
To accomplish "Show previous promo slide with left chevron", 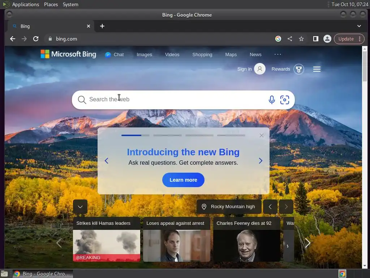I will (x=107, y=161).
